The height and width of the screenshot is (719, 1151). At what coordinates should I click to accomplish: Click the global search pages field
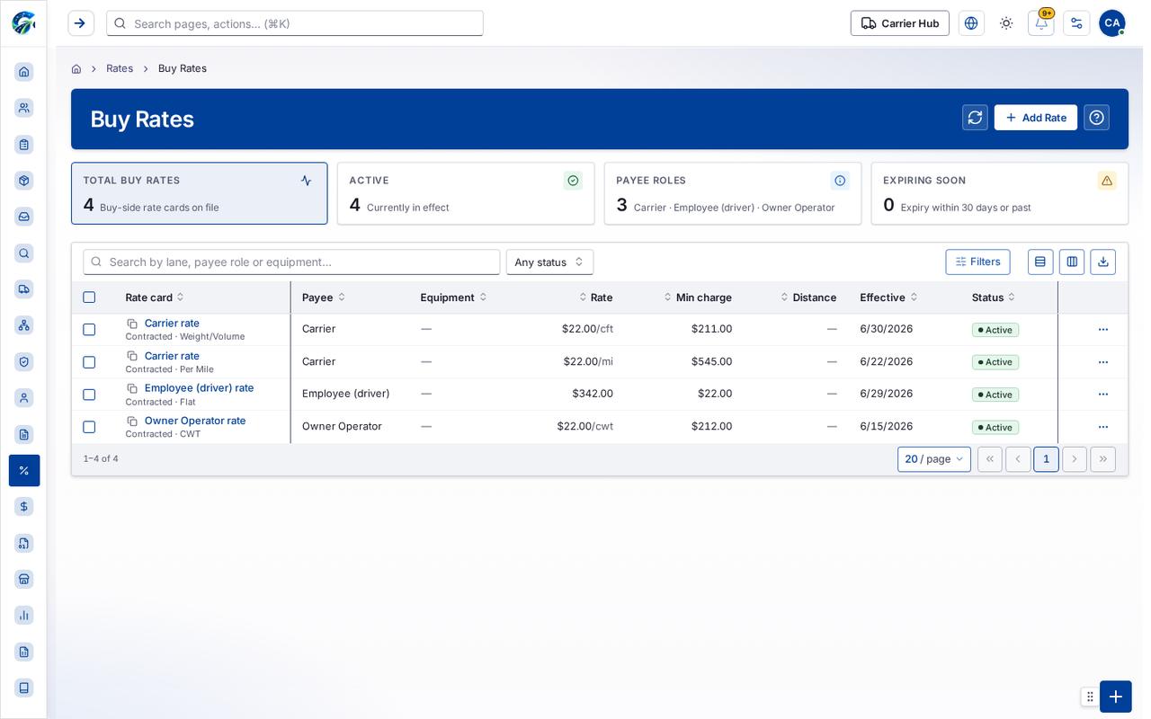(295, 23)
